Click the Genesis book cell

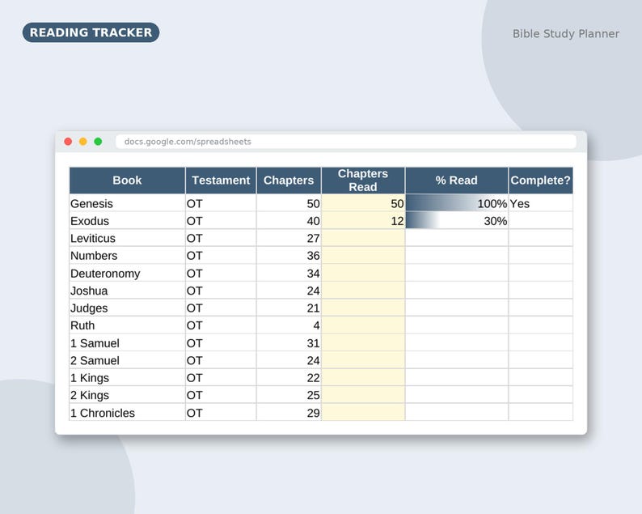pos(127,203)
